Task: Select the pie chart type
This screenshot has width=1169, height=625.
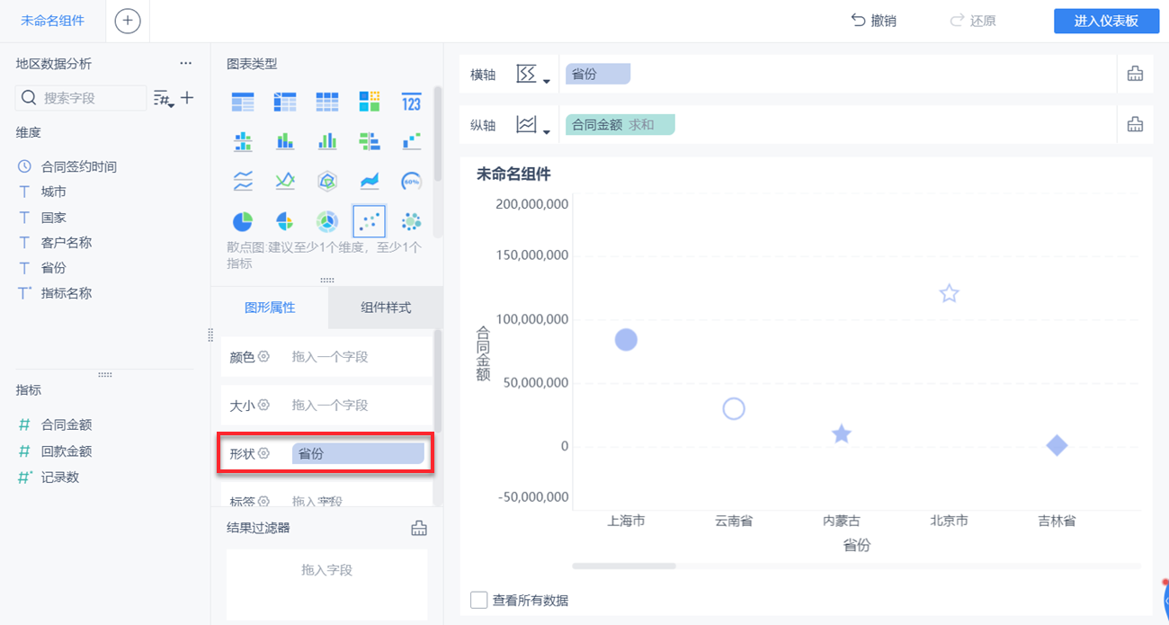Action: [x=243, y=220]
